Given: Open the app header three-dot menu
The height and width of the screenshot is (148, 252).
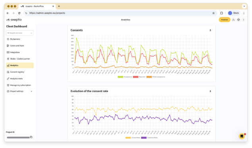Looking at the screenshot, I should [244, 20].
